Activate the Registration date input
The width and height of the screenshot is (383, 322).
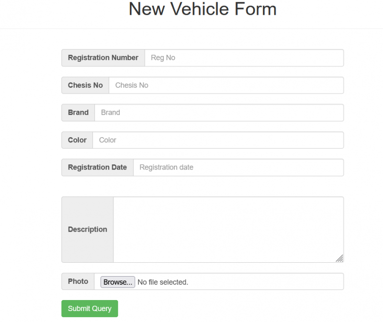point(238,168)
